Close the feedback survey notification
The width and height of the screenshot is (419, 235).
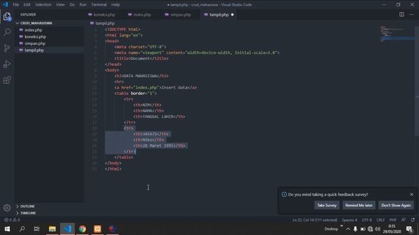click(x=412, y=195)
